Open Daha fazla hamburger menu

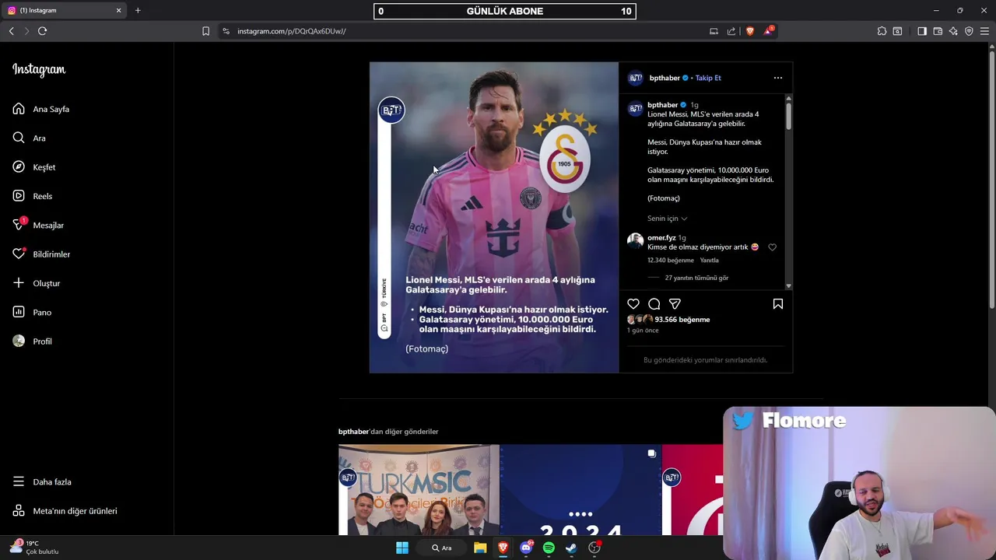[x=42, y=481]
